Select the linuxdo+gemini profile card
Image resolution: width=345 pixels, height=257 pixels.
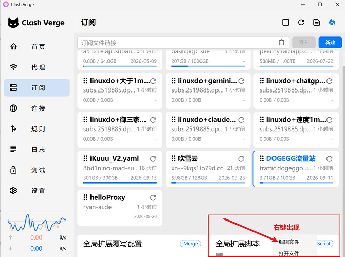[208, 91]
